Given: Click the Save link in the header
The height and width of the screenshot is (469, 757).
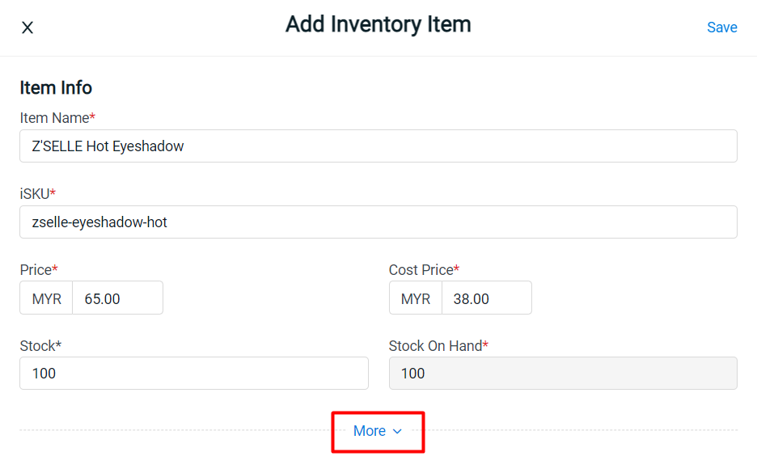Looking at the screenshot, I should pyautogui.click(x=721, y=27).
